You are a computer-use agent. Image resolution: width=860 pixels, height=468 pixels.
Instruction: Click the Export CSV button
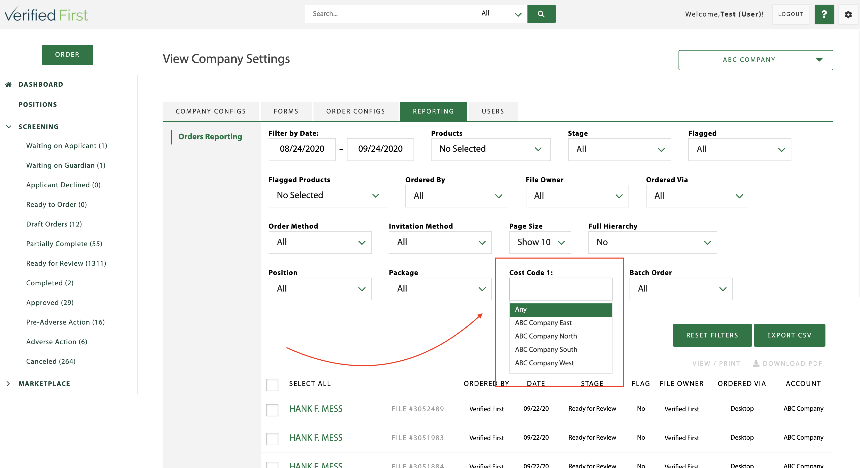tap(789, 335)
